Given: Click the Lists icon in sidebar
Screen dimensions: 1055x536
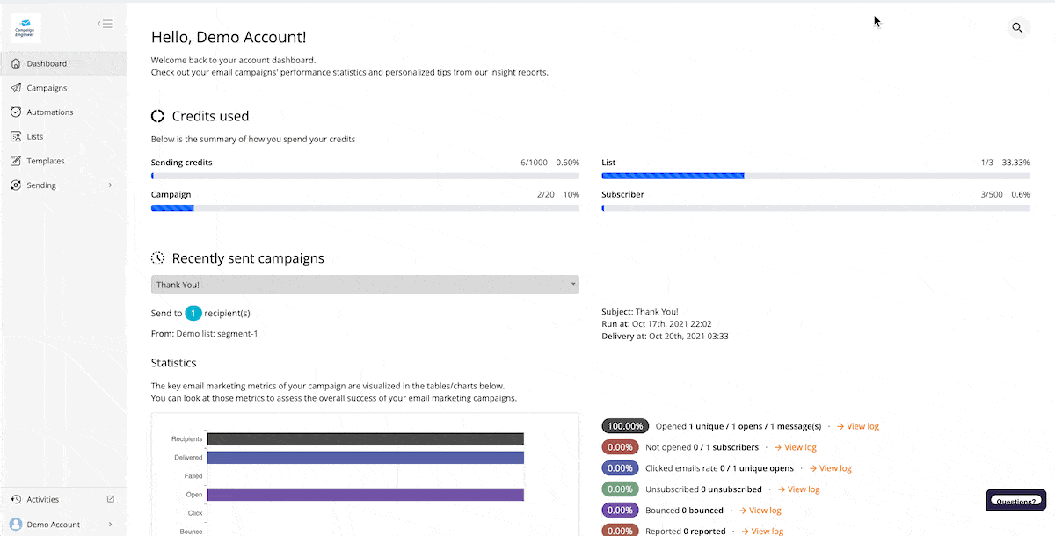Looking at the screenshot, I should (16, 137).
